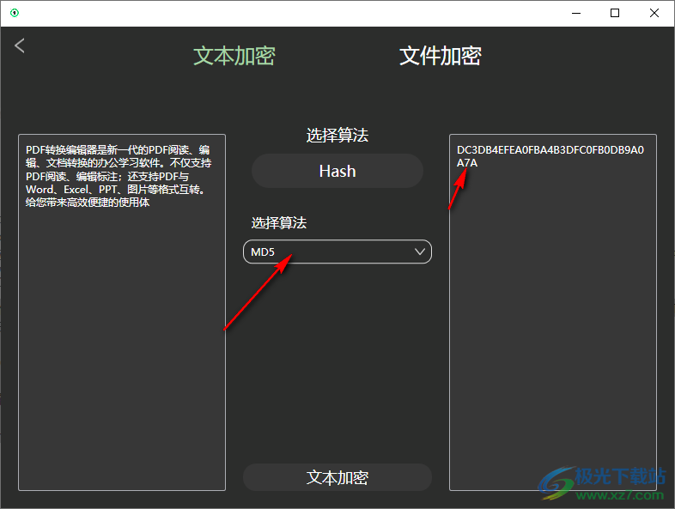
Task: Click the DC3DB4EFEA0FBA4B3DFC0FB0DB9A0A7A hash output text
Action: coord(550,156)
